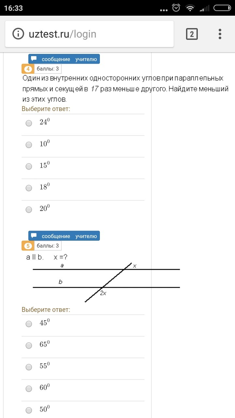The image size is (235, 418).
Task: Select the 45° answer for question 5
Action: pos(28,324)
